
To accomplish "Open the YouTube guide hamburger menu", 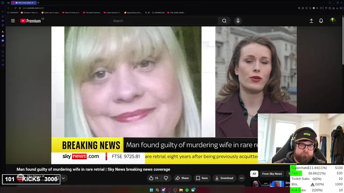I will (x=13, y=21).
